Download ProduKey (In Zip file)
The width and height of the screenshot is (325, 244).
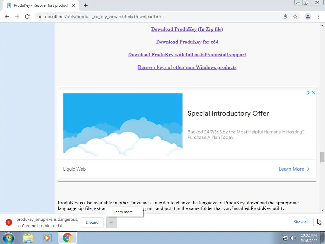click(x=187, y=29)
